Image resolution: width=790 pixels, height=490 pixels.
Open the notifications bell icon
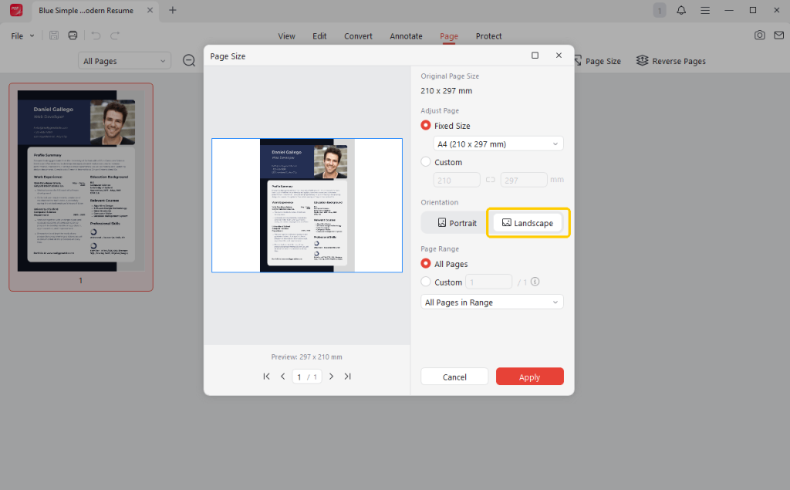tap(681, 10)
